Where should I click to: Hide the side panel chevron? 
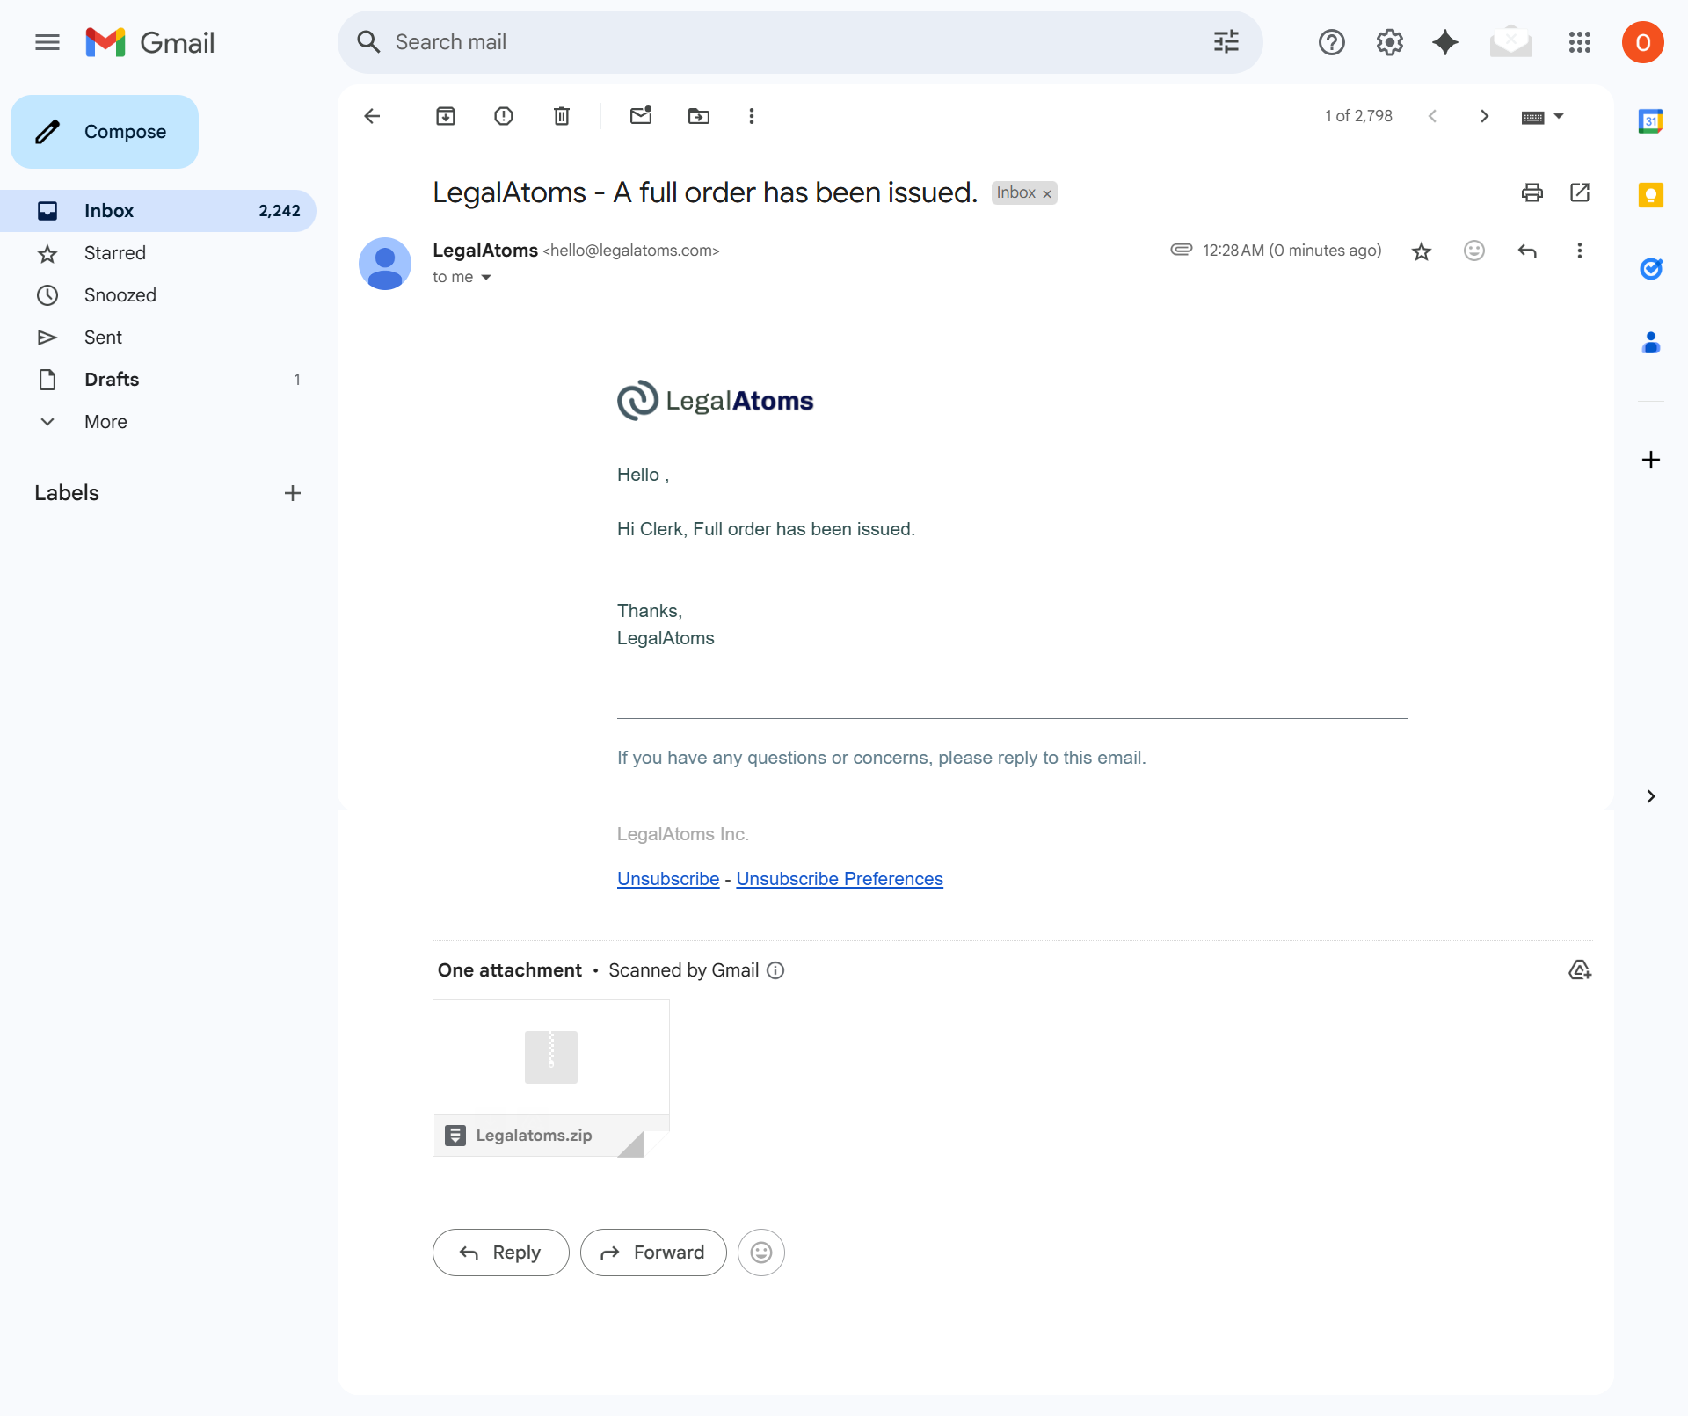pos(1650,796)
